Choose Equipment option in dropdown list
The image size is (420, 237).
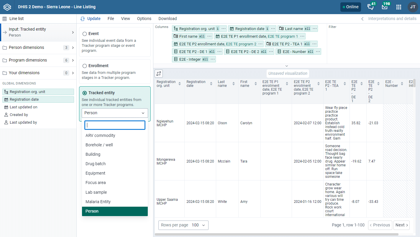115,173
